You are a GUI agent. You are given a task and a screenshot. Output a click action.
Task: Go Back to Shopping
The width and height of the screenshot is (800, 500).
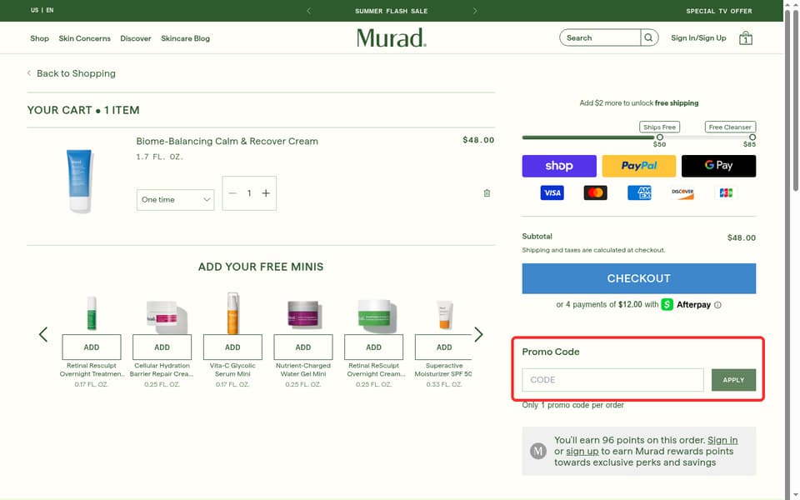pyautogui.click(x=72, y=73)
